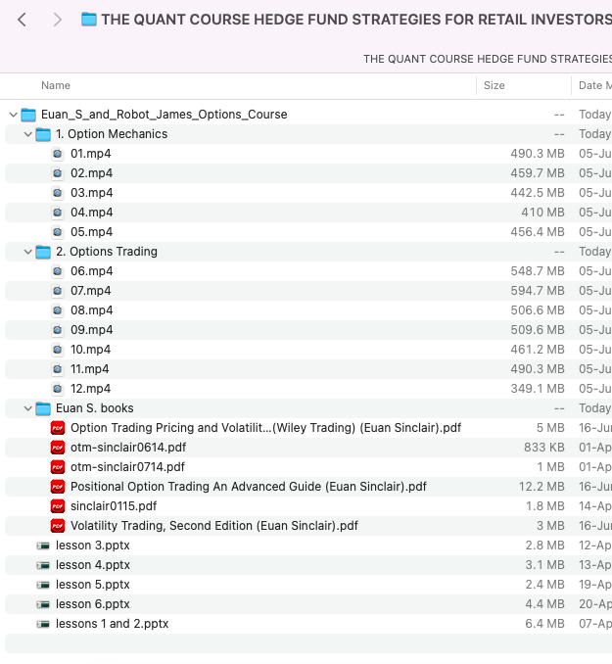
Task: Sort files by the Name column header
Action: pos(56,85)
